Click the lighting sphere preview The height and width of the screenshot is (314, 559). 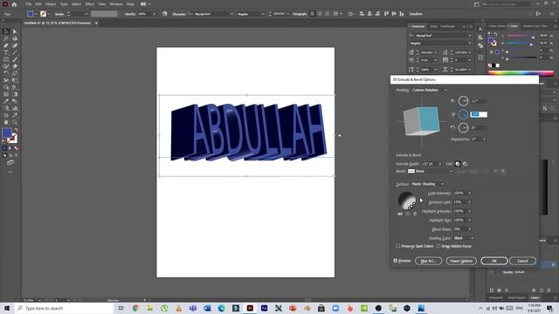(x=407, y=201)
